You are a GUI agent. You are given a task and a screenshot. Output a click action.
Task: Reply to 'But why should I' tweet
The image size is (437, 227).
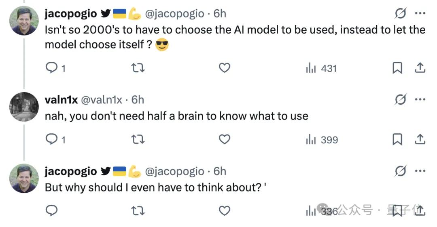coord(51,210)
